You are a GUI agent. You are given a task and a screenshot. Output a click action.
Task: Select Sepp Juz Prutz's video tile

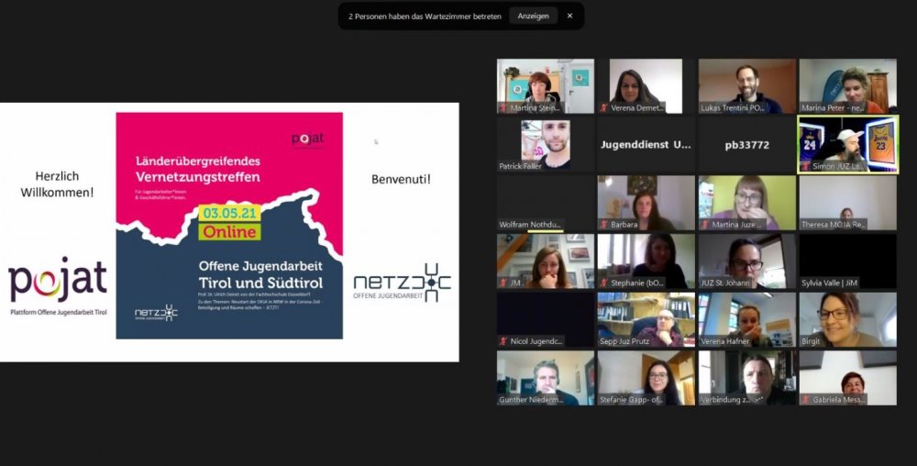(646, 320)
